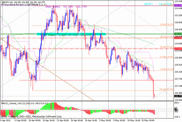Screen dimensions: 182x122
Task: Click the 26 Apr 00:00 time label
Action: 77,120
